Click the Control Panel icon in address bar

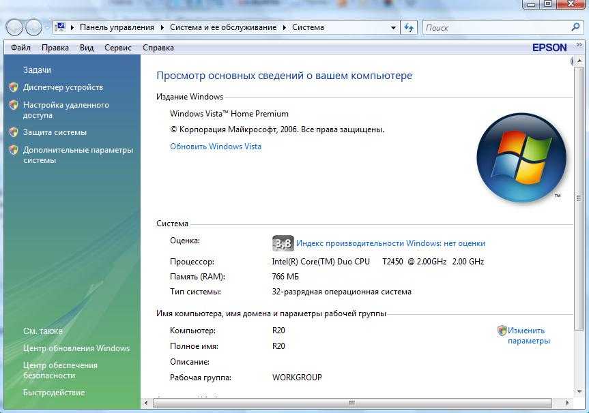(x=60, y=27)
